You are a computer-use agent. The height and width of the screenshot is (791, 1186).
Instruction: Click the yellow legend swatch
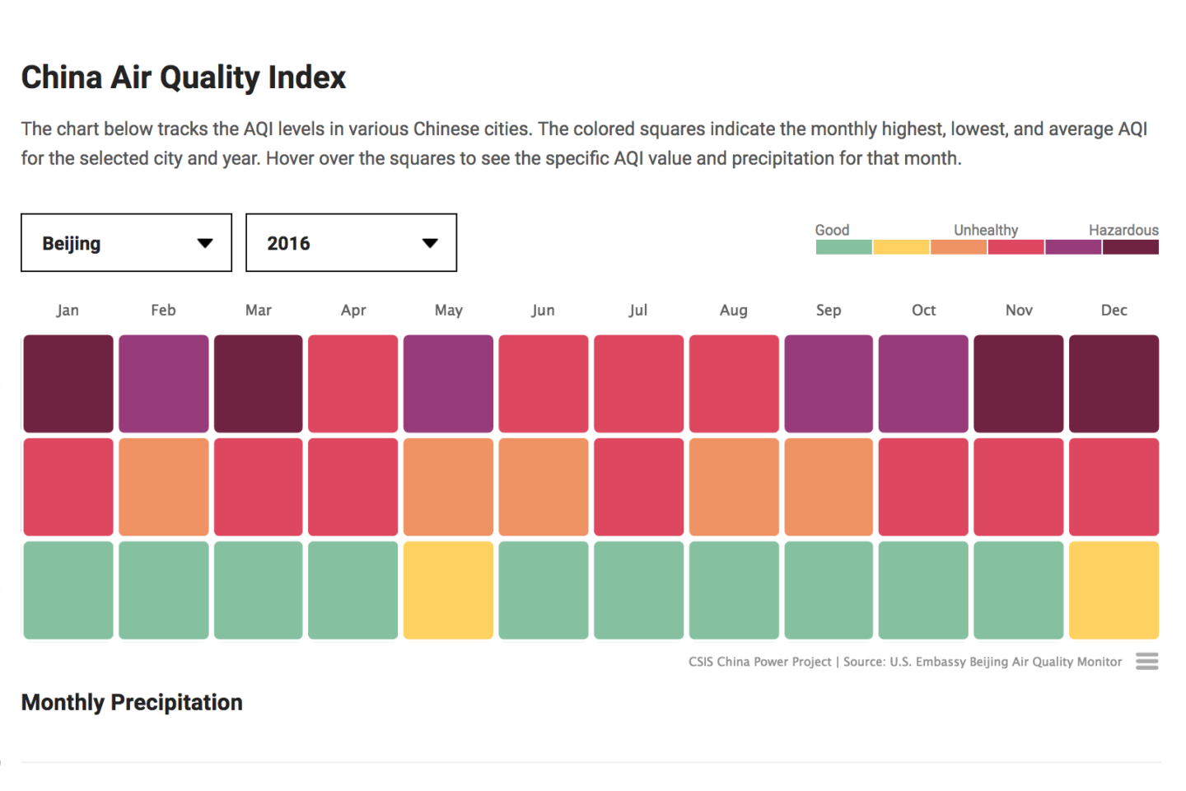point(901,247)
